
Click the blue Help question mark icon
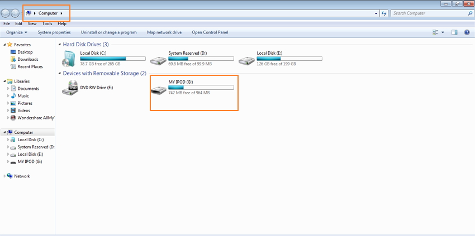tap(467, 32)
